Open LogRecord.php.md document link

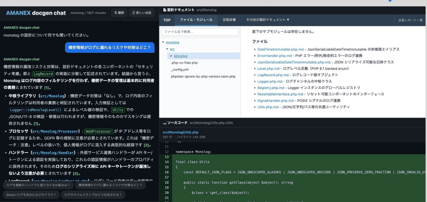tap(273, 75)
